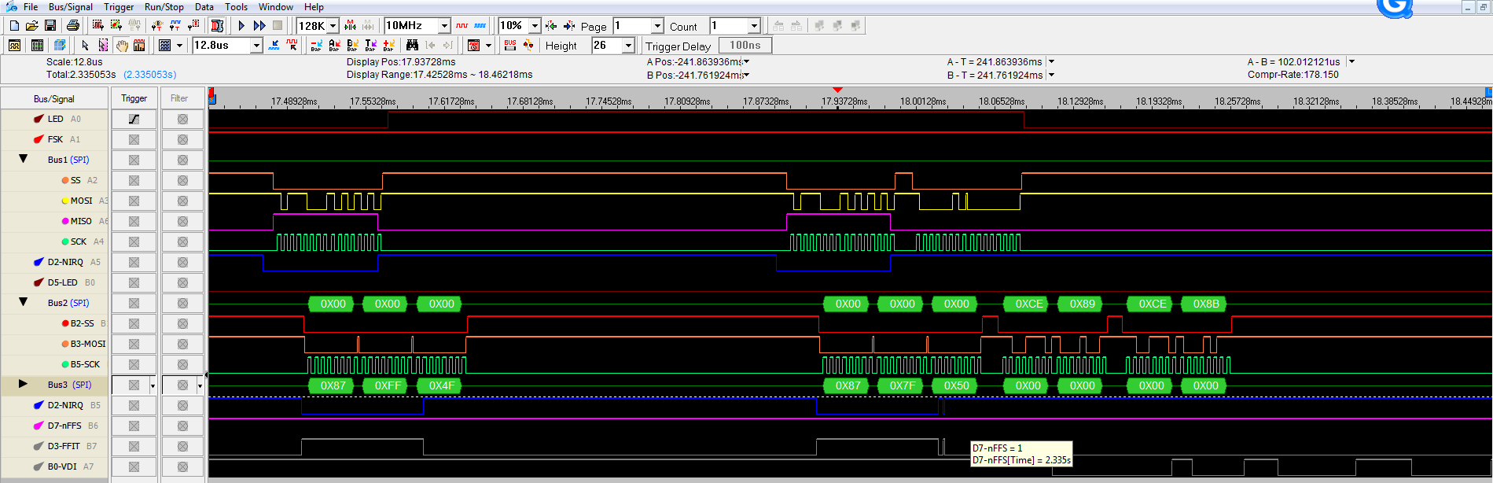Select the arrow pointer tool
This screenshot has width=1493, height=483.
coord(85,46)
